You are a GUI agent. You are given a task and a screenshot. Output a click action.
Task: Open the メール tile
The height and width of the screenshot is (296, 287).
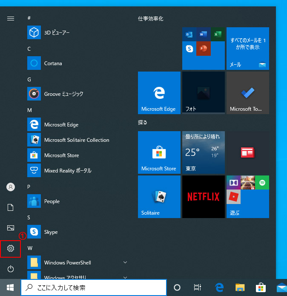tap(248, 49)
